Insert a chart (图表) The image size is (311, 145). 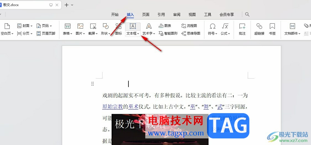pos(165,26)
